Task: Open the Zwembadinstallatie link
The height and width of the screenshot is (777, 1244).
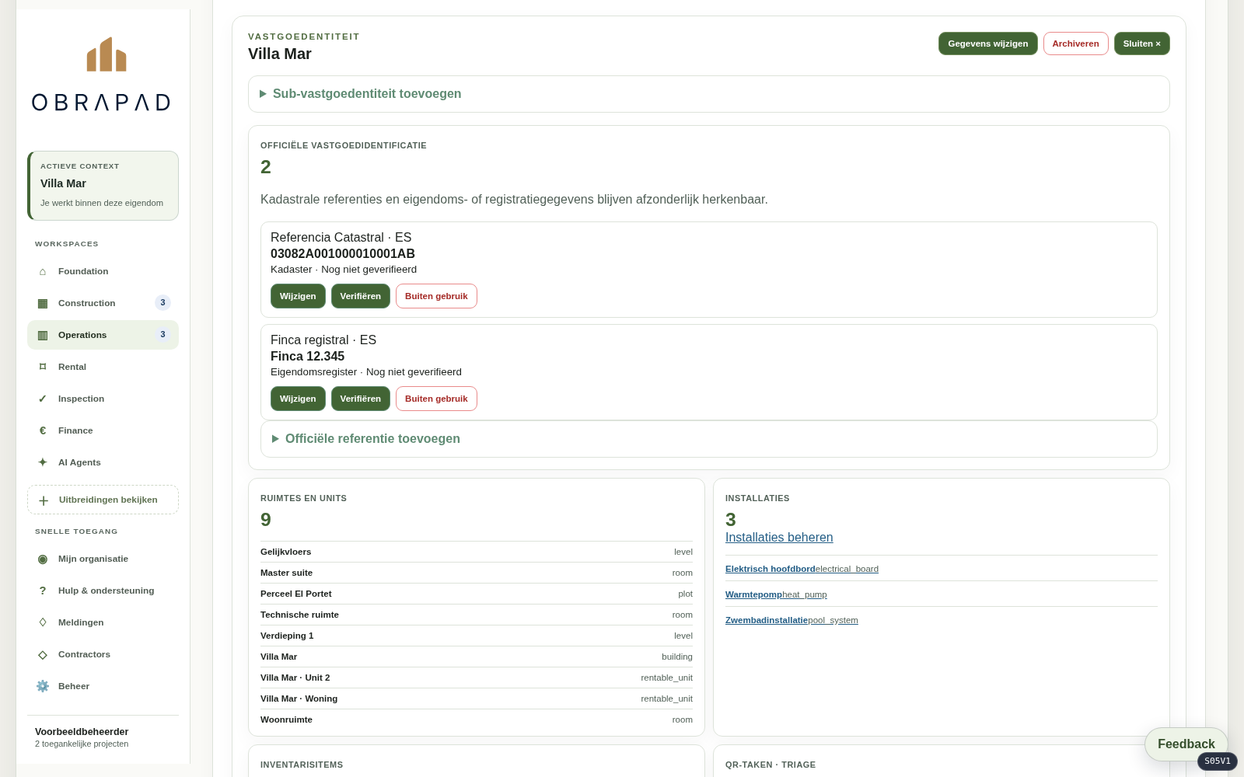Action: tap(791, 620)
